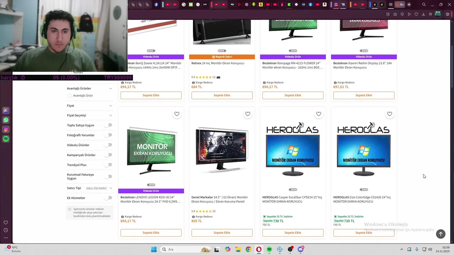The height and width of the screenshot is (255, 454).
Task: Show hidden system tray icons
Action: click(402, 249)
